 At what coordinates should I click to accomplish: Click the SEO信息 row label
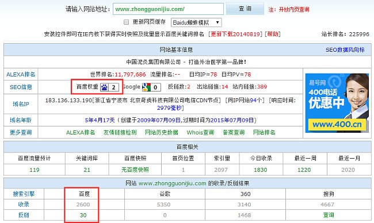tap(21, 87)
